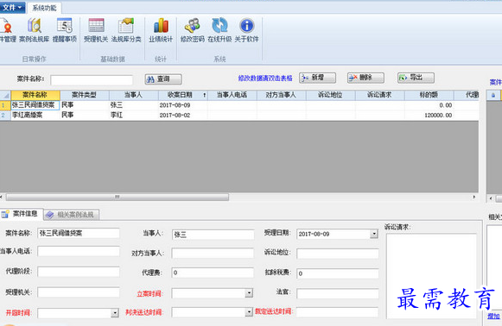
Task: Focus the 案件名称 search input field
Action: [92, 80]
